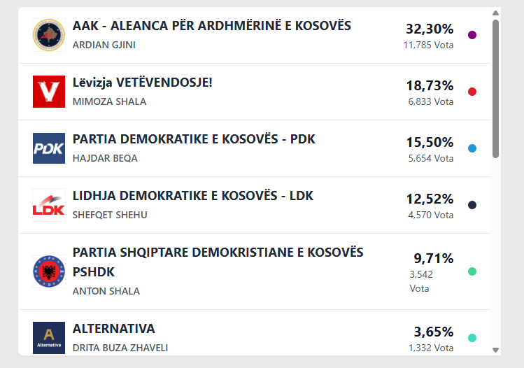Click candidate name Shefqet Shehu

[110, 215]
